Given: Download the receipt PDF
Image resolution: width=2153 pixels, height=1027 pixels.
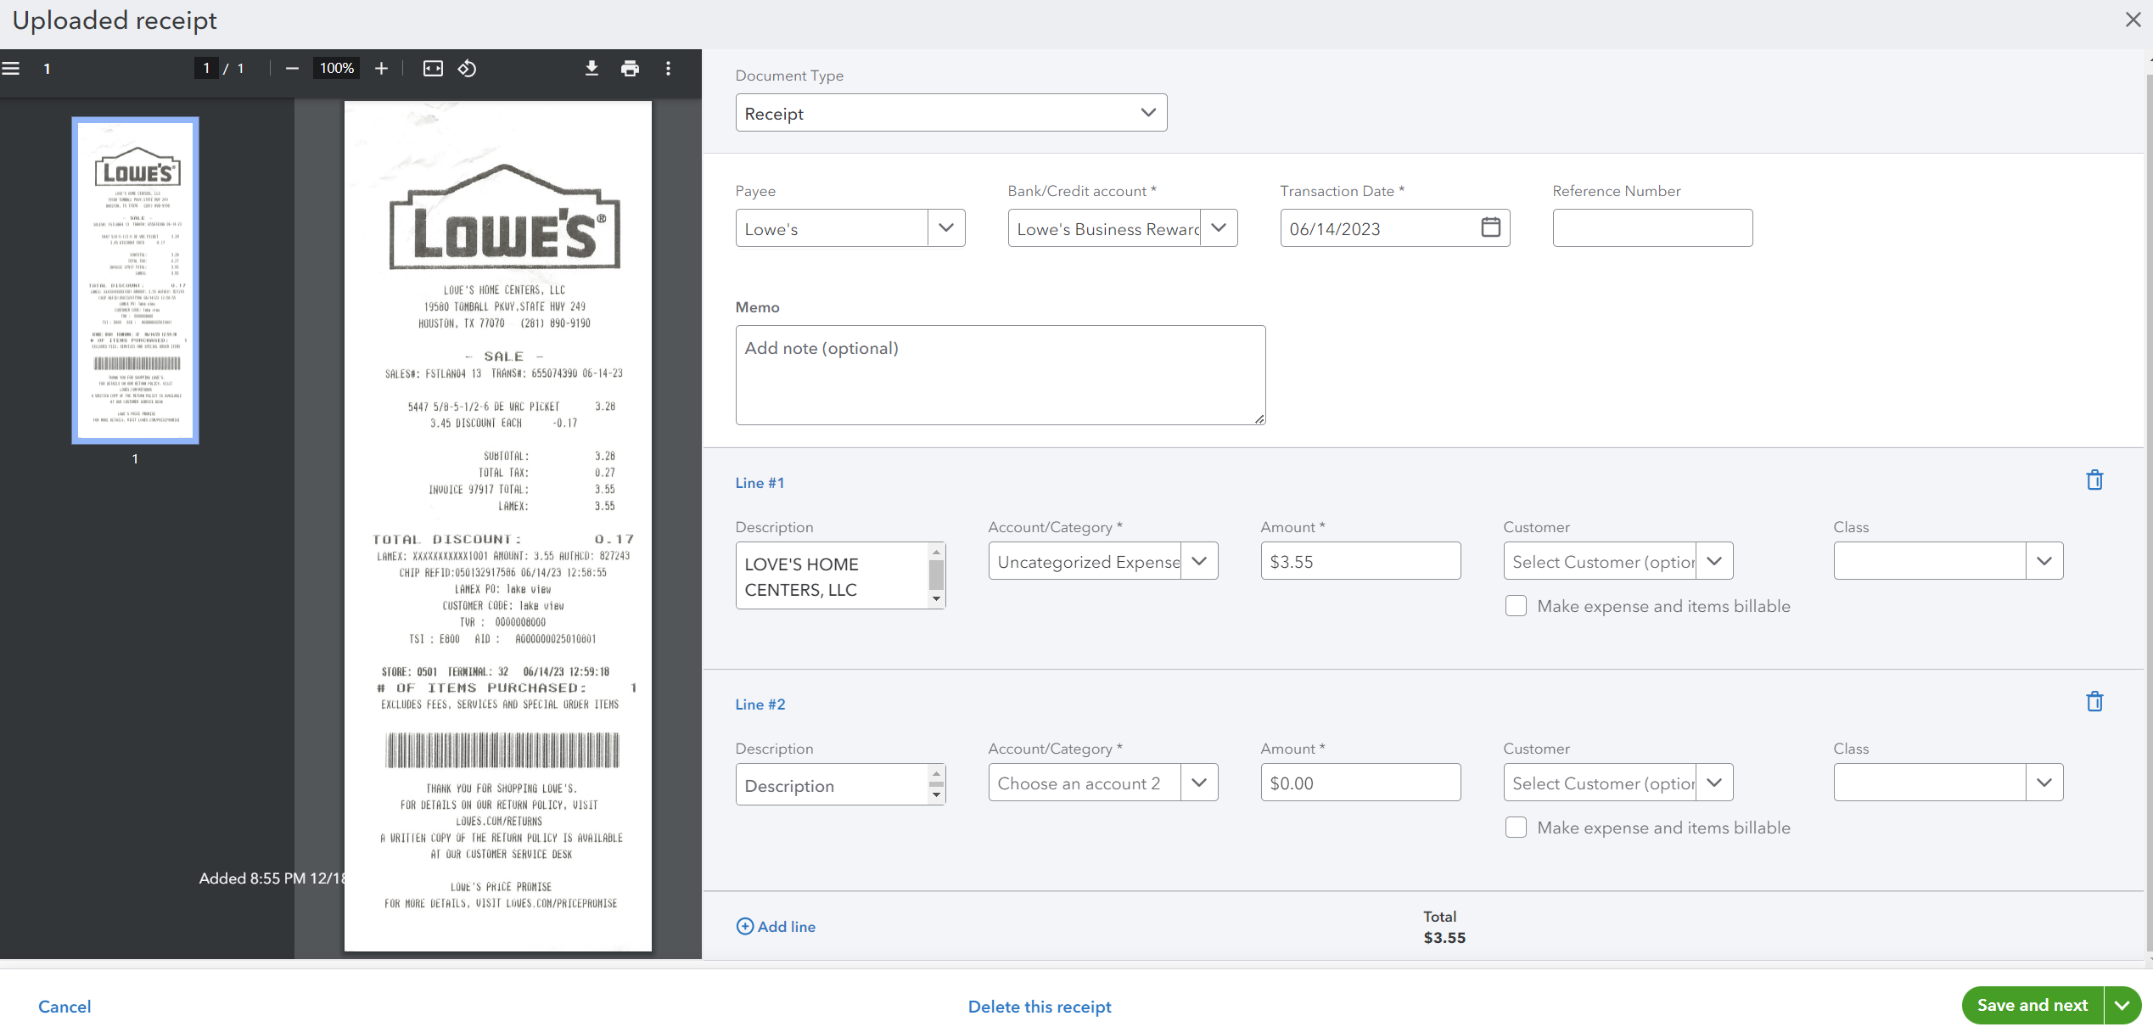Looking at the screenshot, I should tap(592, 69).
